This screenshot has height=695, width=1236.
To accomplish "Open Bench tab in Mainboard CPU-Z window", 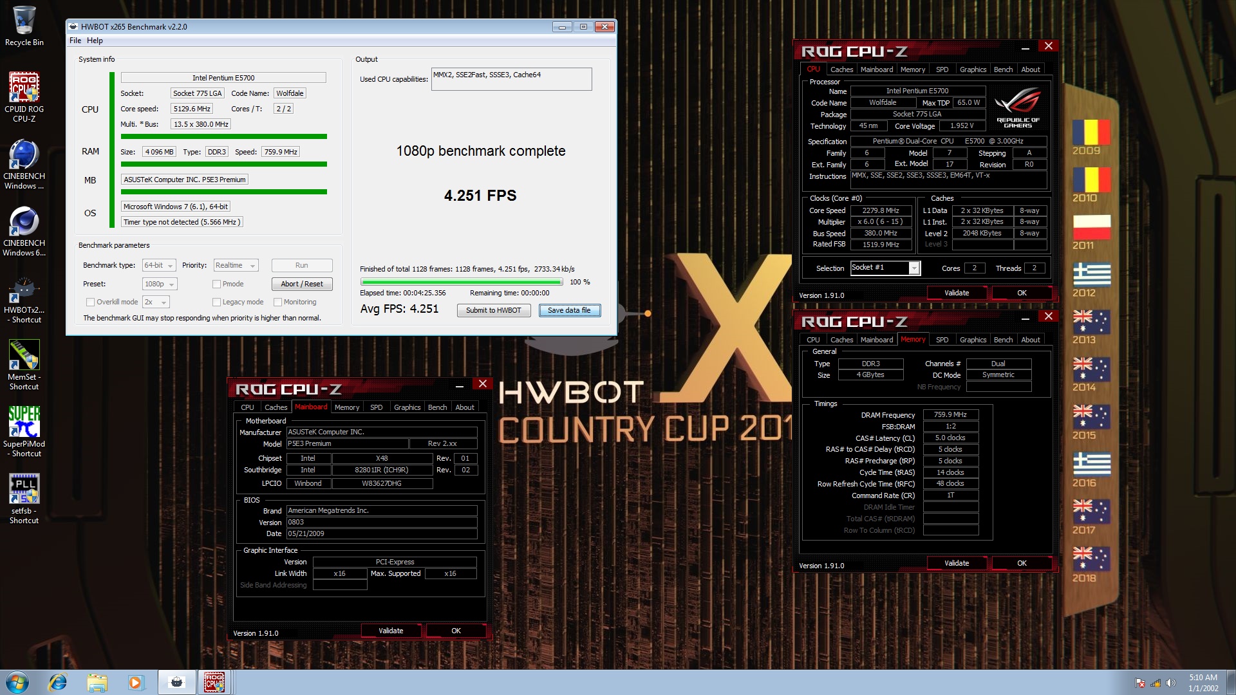I will pyautogui.click(x=437, y=407).
